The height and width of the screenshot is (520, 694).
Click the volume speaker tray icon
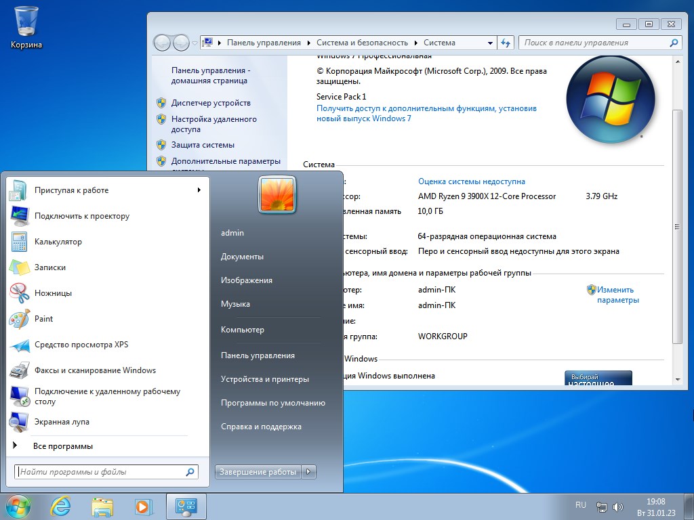[x=618, y=506]
